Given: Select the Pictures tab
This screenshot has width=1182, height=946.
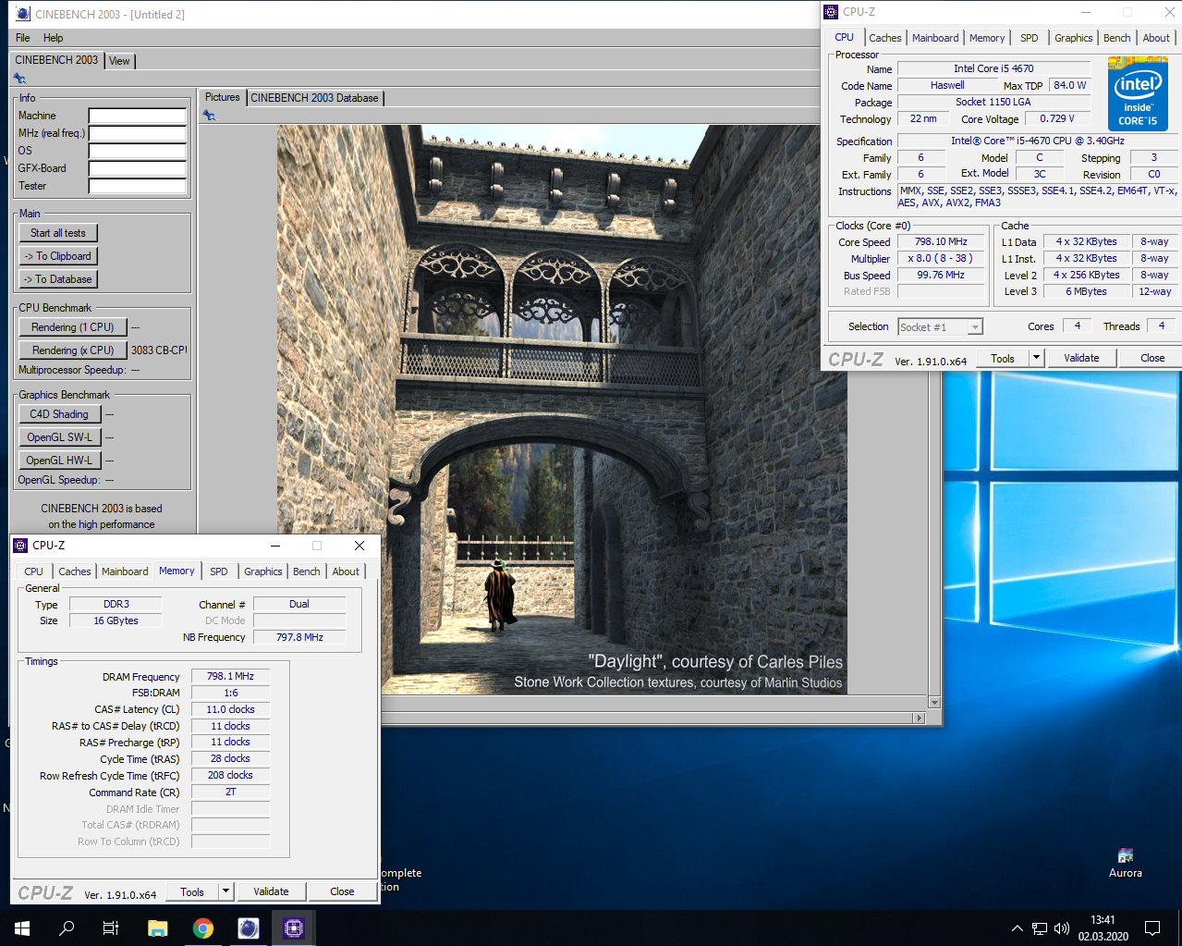Looking at the screenshot, I should pyautogui.click(x=222, y=97).
